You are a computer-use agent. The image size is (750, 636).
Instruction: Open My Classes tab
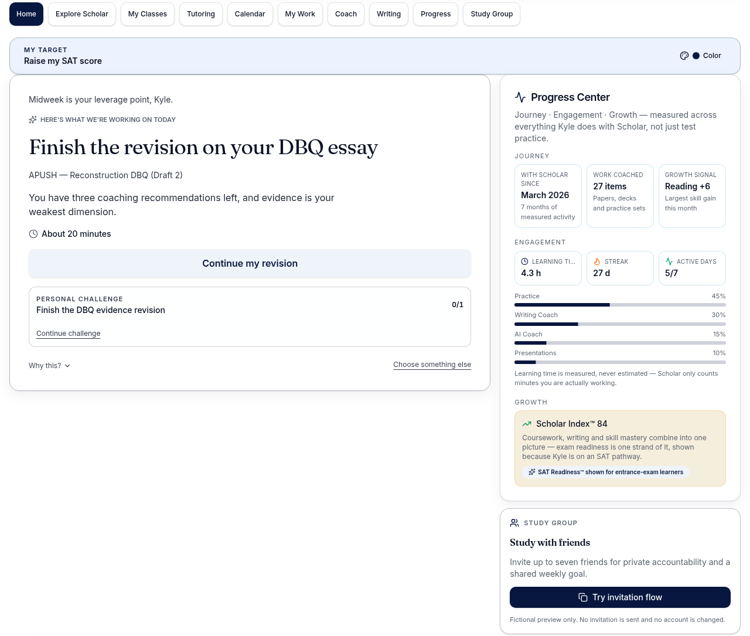pos(148,14)
